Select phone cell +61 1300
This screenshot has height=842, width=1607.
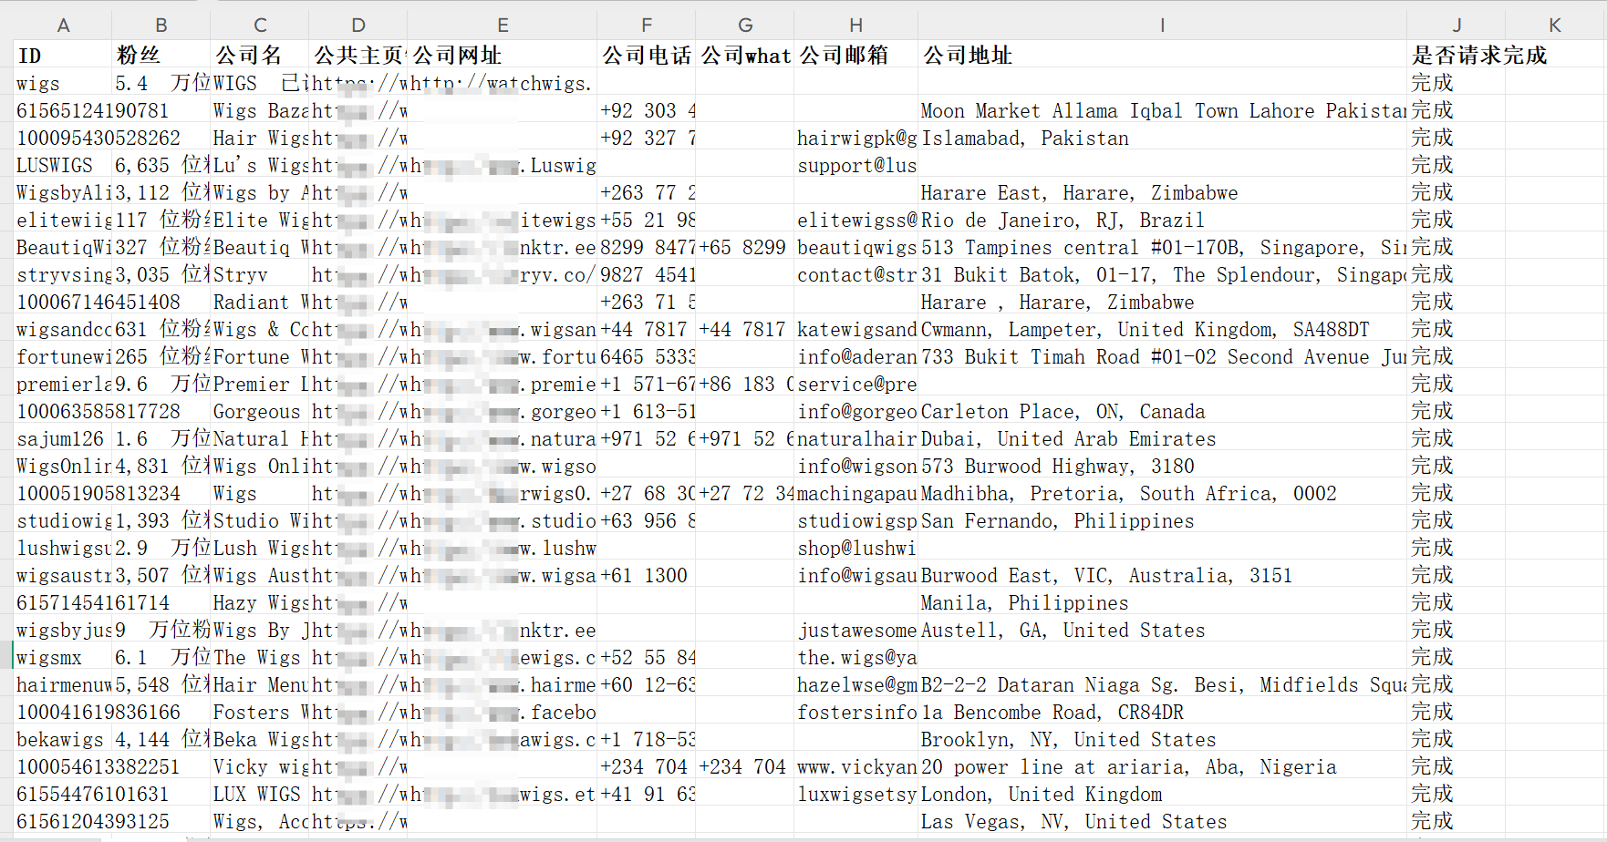point(647,576)
